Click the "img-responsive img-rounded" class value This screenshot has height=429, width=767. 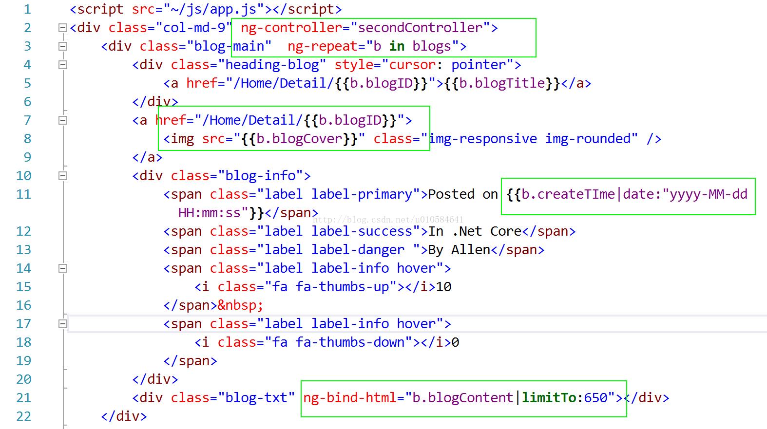(530, 139)
